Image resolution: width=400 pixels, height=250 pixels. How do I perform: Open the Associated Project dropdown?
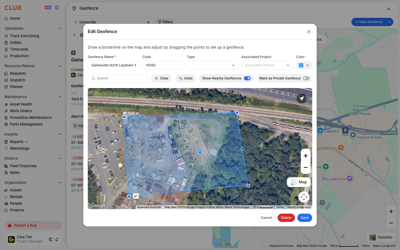tap(267, 65)
